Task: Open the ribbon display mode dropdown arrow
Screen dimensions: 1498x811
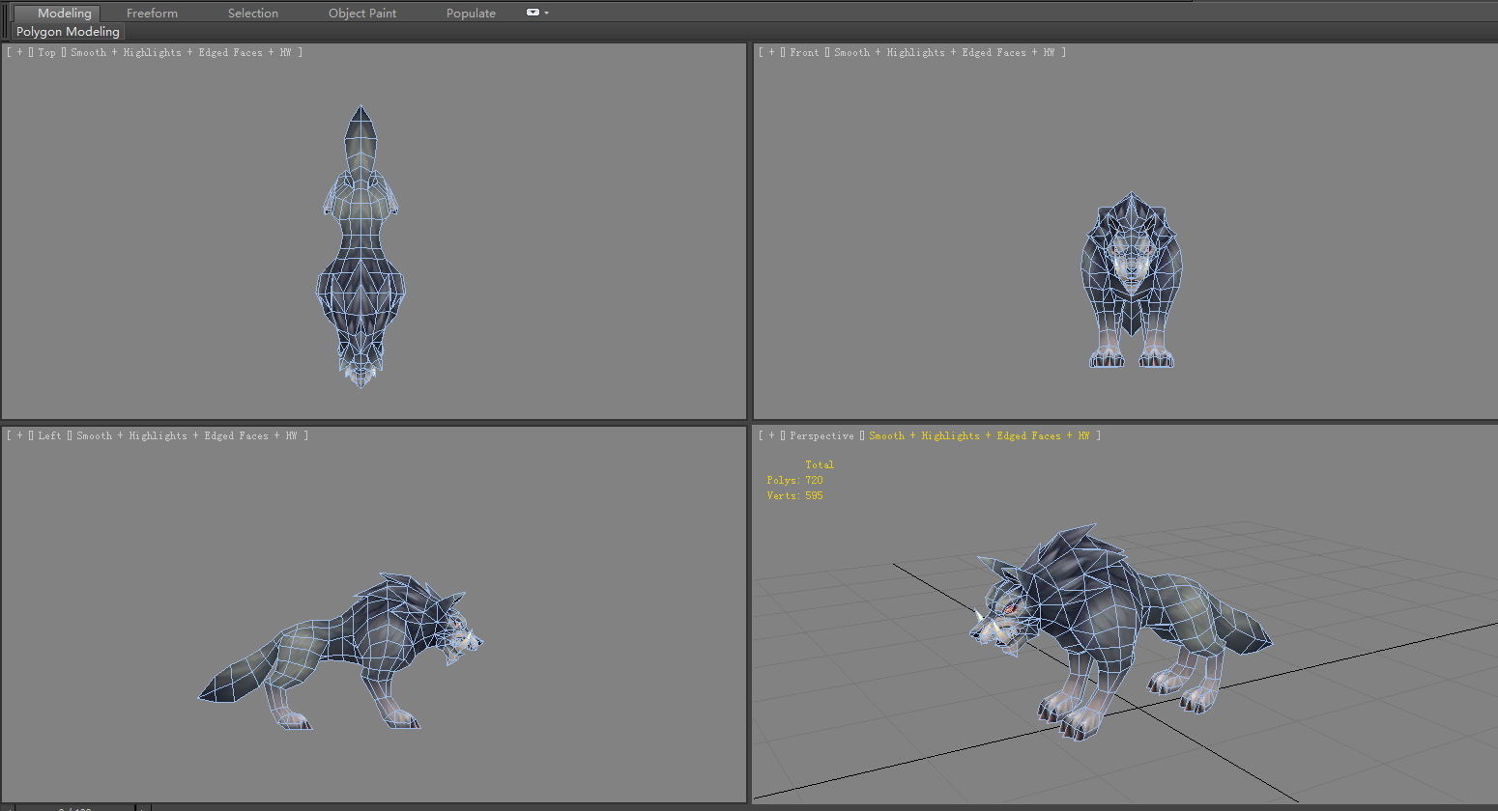Action: [x=547, y=14]
